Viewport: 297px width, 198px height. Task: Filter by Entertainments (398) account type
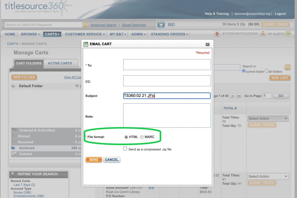(29, 196)
